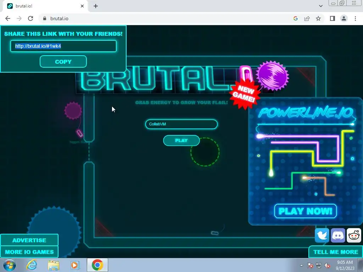Open the ADVERTISE button
The width and height of the screenshot is (363, 272).
pos(29,240)
